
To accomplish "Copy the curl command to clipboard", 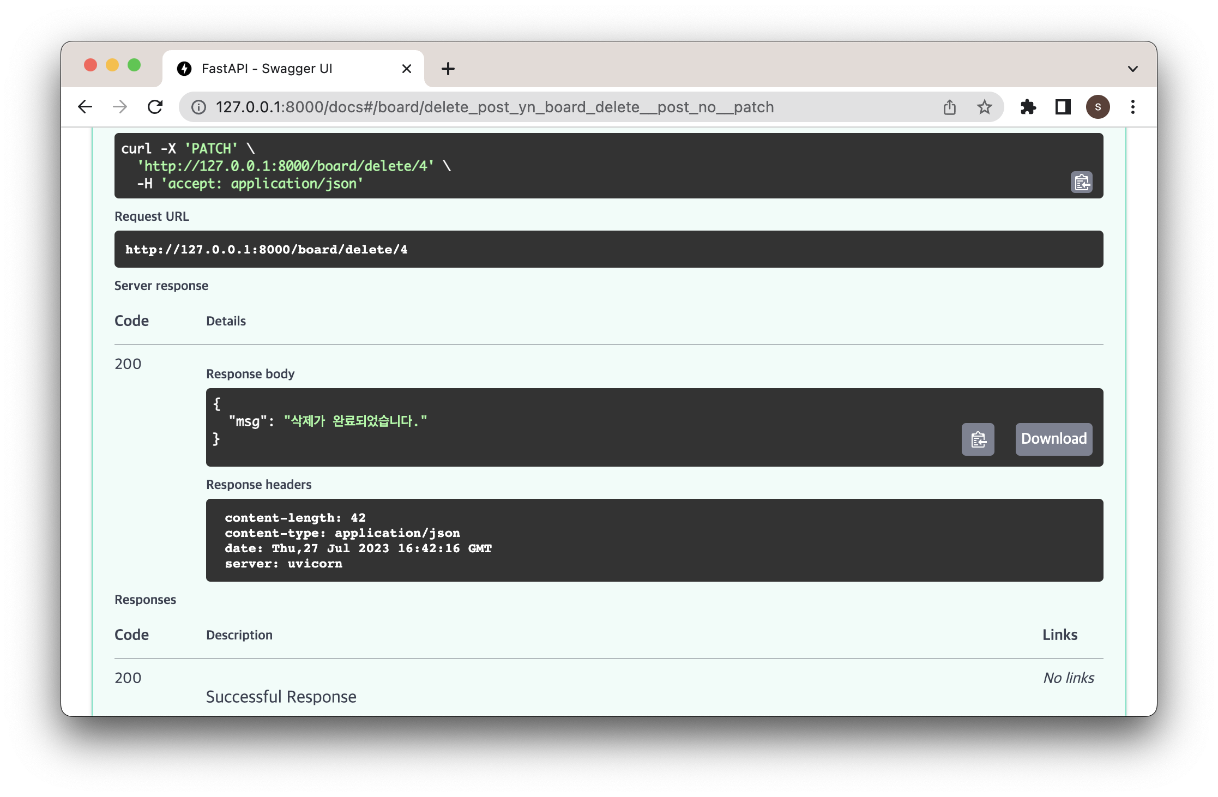I will click(1081, 182).
